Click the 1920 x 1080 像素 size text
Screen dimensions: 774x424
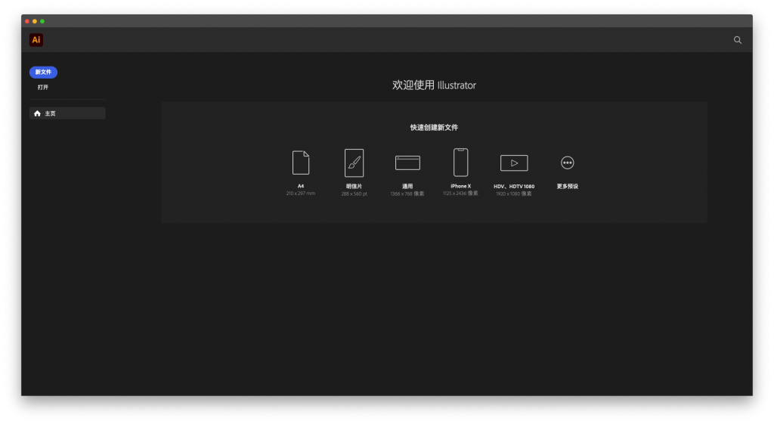coord(514,194)
